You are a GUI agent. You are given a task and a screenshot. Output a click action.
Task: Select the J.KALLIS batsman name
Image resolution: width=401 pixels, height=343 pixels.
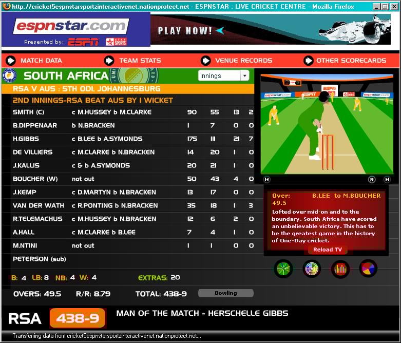[26, 165]
